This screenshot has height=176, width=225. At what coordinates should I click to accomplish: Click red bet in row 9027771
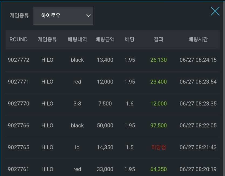77,82
